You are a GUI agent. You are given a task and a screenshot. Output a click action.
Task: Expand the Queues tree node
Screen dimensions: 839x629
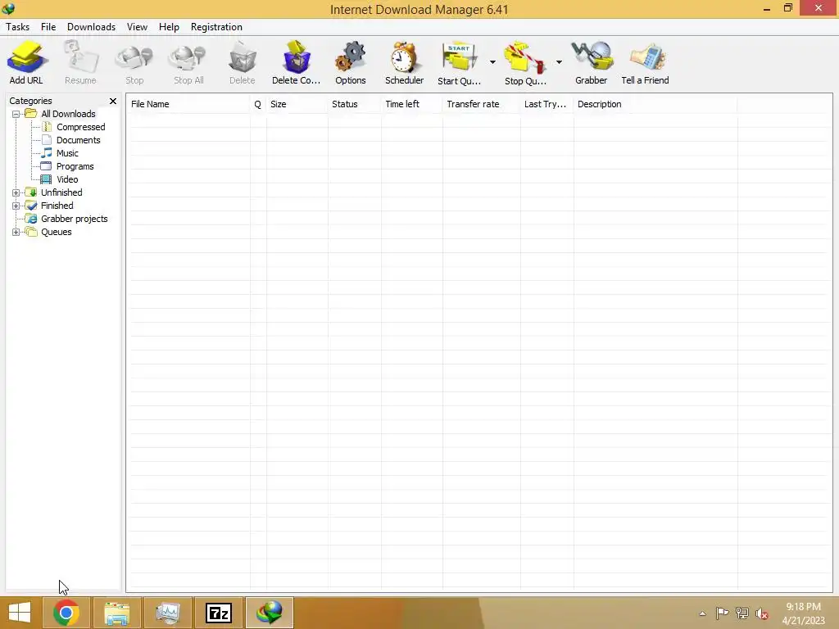pyautogui.click(x=16, y=232)
